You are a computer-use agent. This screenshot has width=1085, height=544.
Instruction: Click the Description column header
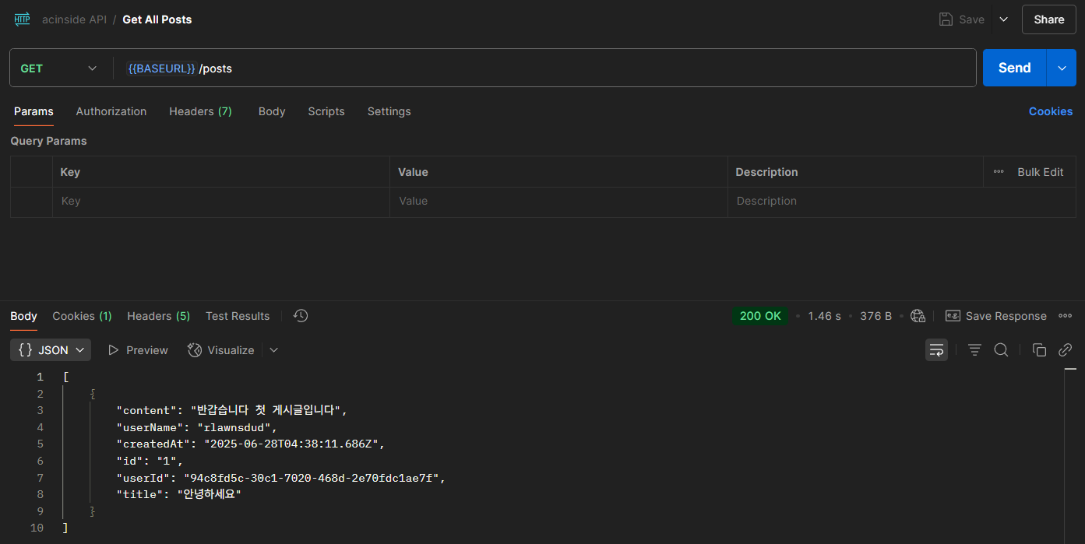pos(766,172)
